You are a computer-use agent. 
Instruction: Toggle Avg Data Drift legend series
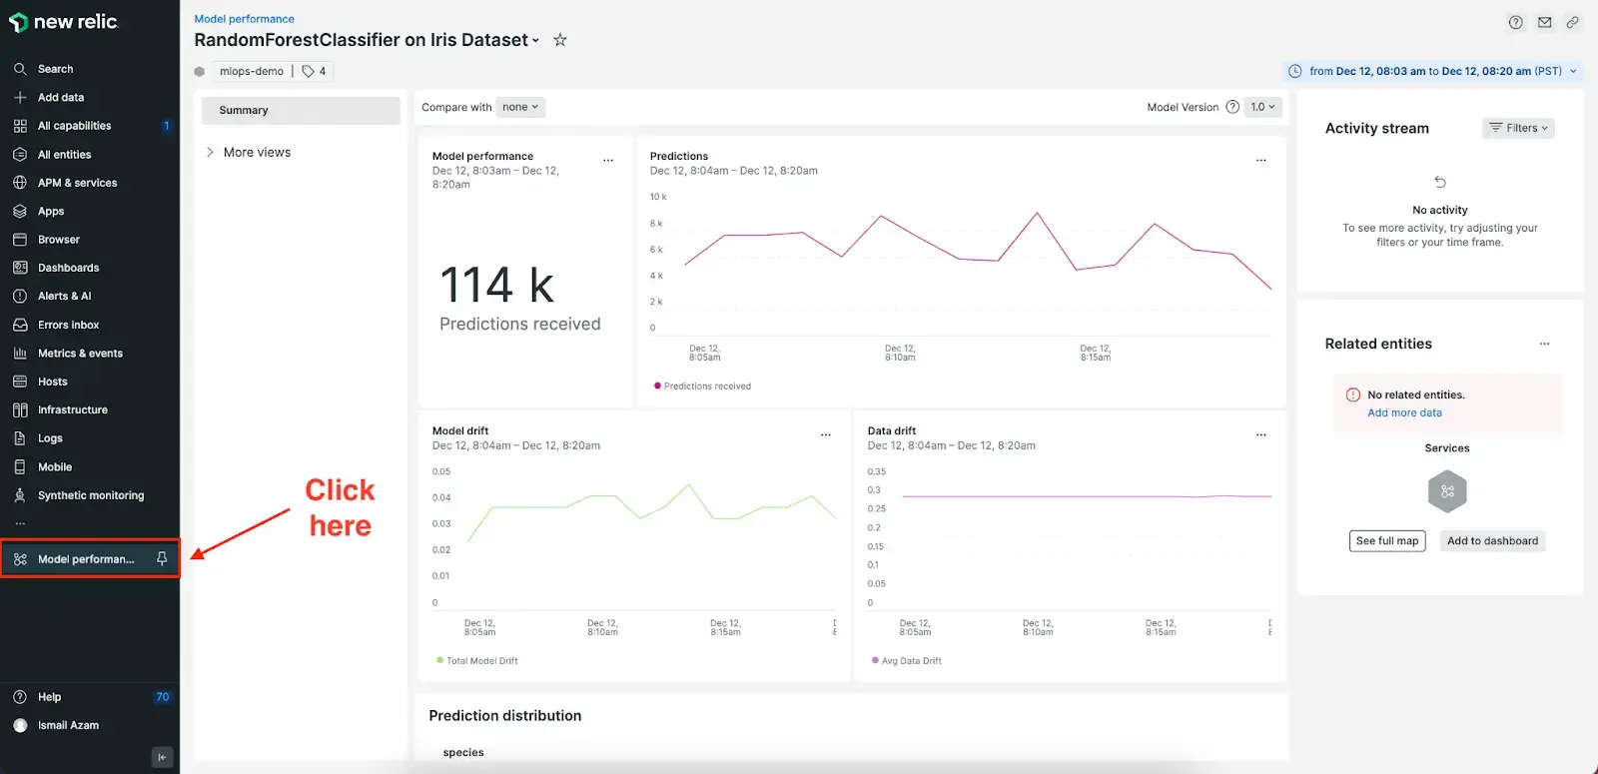907,660
